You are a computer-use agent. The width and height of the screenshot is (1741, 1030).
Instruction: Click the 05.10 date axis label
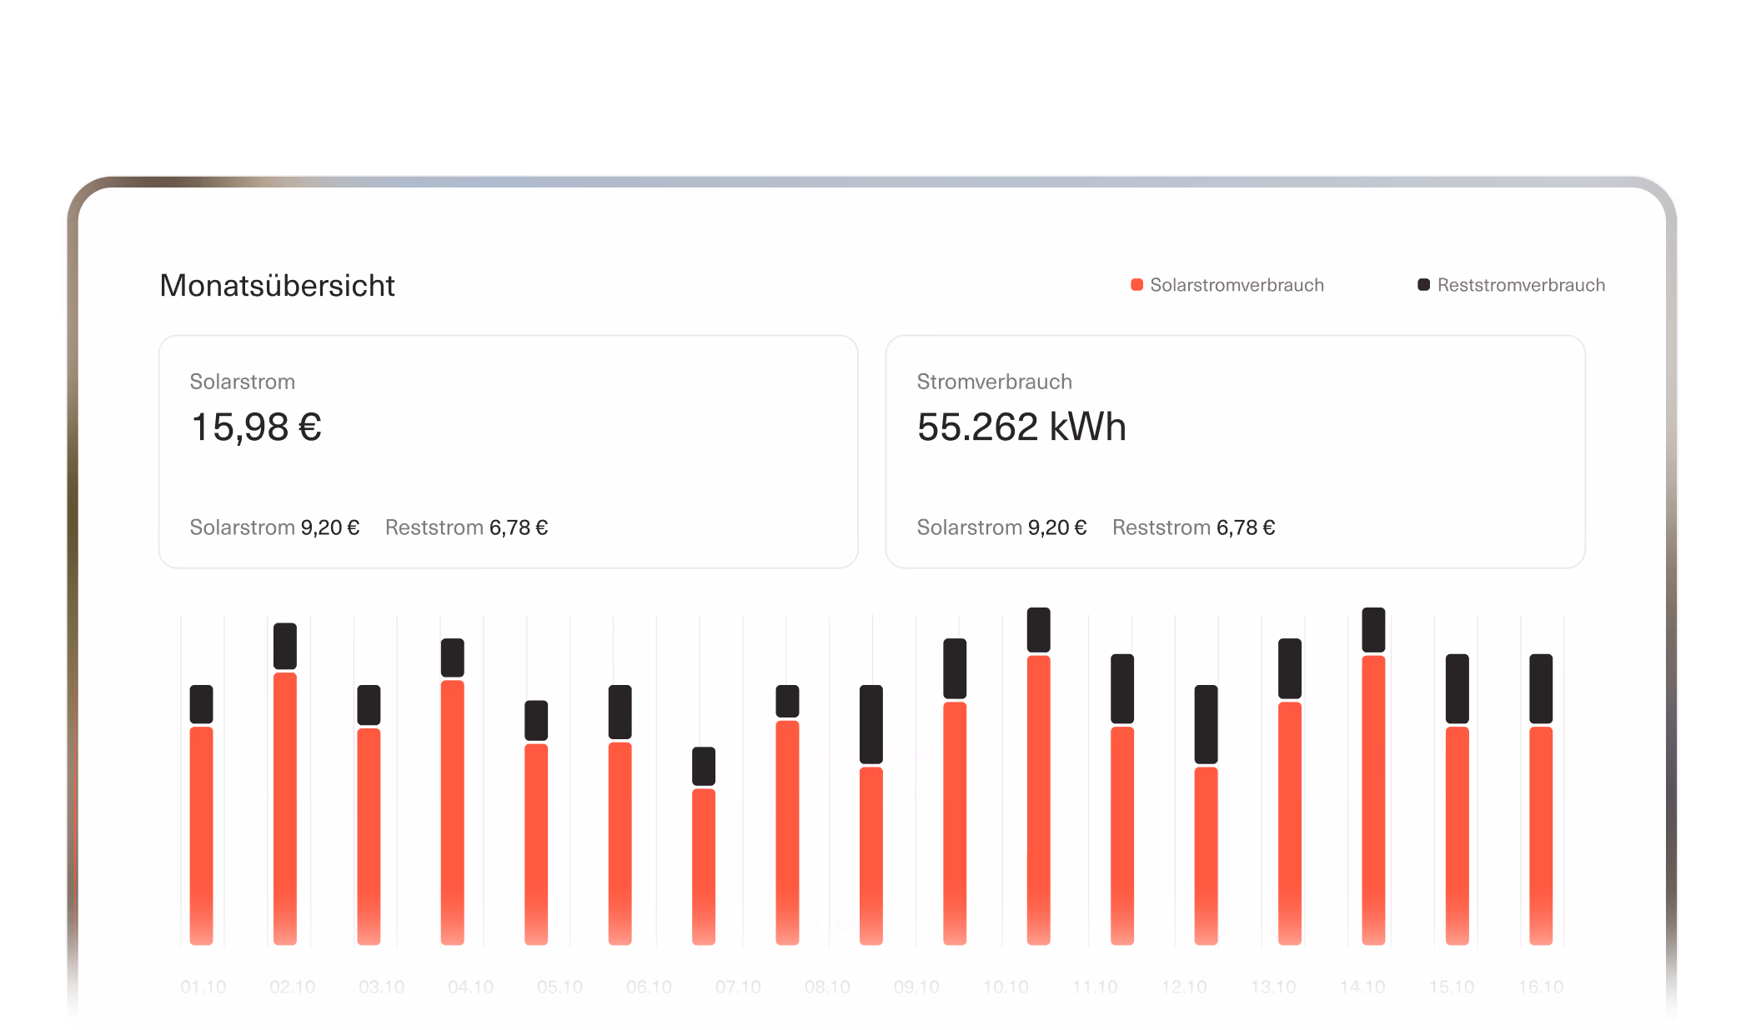[x=559, y=987]
